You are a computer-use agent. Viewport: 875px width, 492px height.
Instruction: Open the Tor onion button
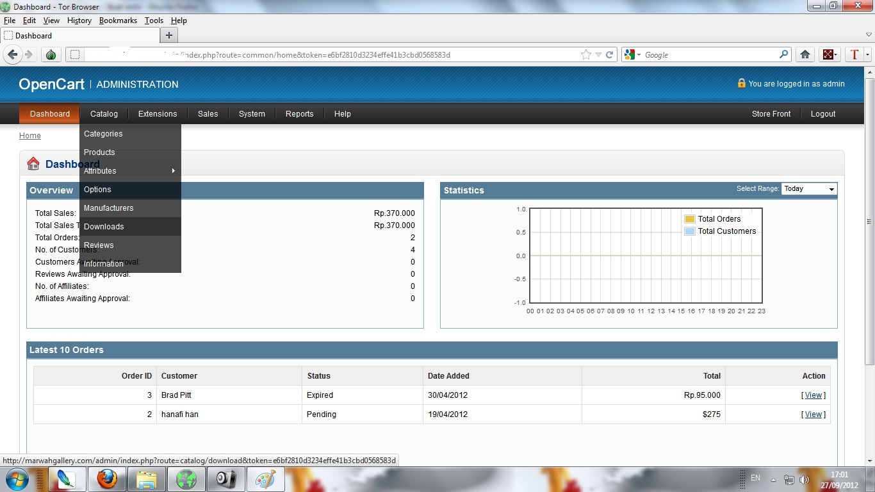coord(51,55)
